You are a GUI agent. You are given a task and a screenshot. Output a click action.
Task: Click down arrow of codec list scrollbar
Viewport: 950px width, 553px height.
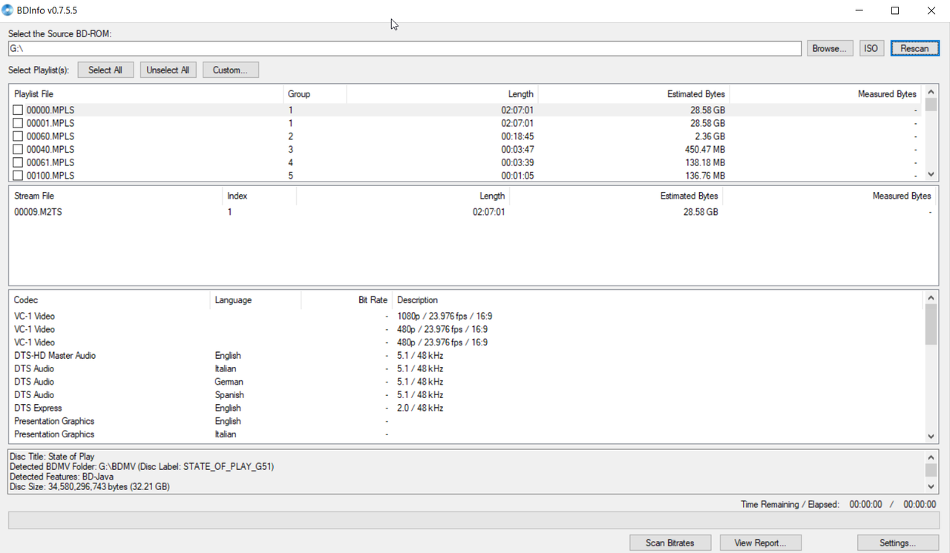pyautogui.click(x=931, y=437)
